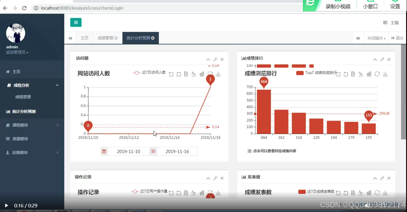Image resolution: width=407 pixels, height=212 pixels.
Task: Open the 超级管理员 user dropdown
Action: point(17,52)
